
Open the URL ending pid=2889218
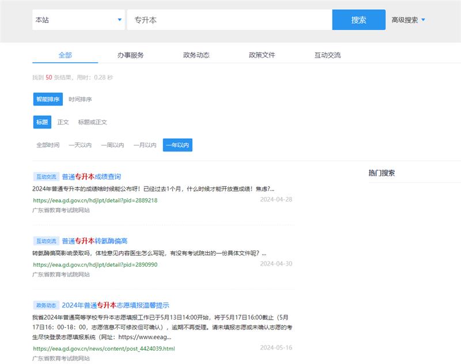tap(95, 200)
